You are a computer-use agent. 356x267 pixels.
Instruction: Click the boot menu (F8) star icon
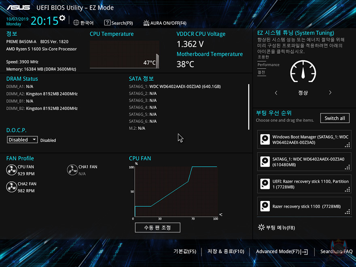pos(261,227)
